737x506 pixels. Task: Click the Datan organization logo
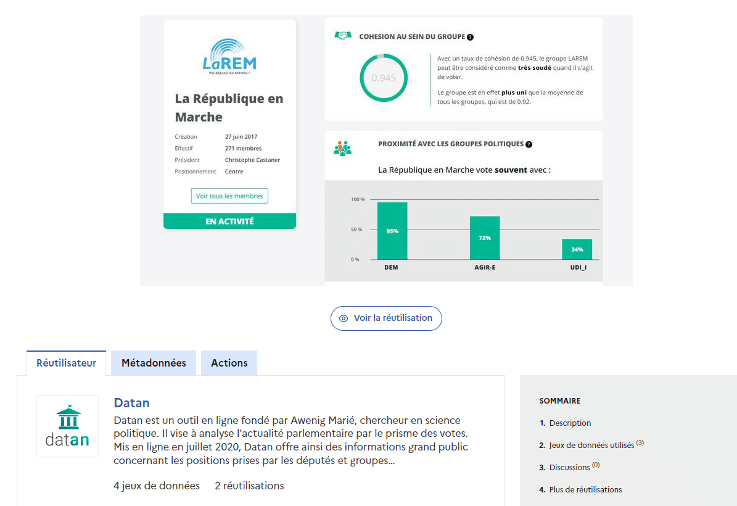coord(68,426)
